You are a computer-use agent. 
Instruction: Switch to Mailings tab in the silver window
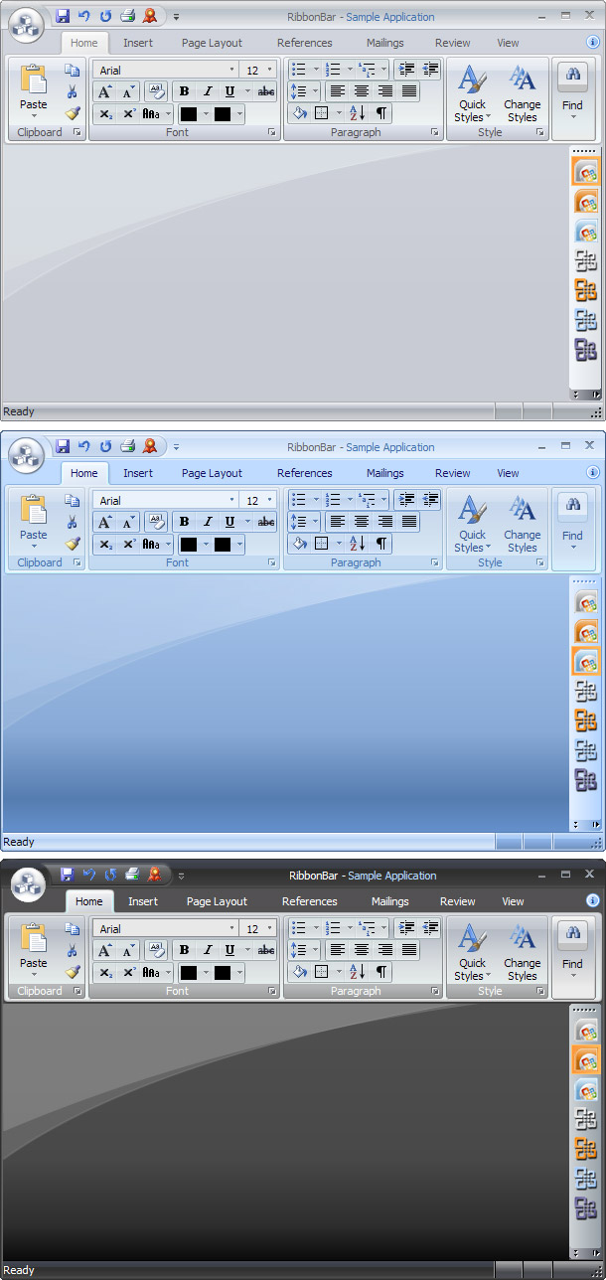(x=384, y=43)
